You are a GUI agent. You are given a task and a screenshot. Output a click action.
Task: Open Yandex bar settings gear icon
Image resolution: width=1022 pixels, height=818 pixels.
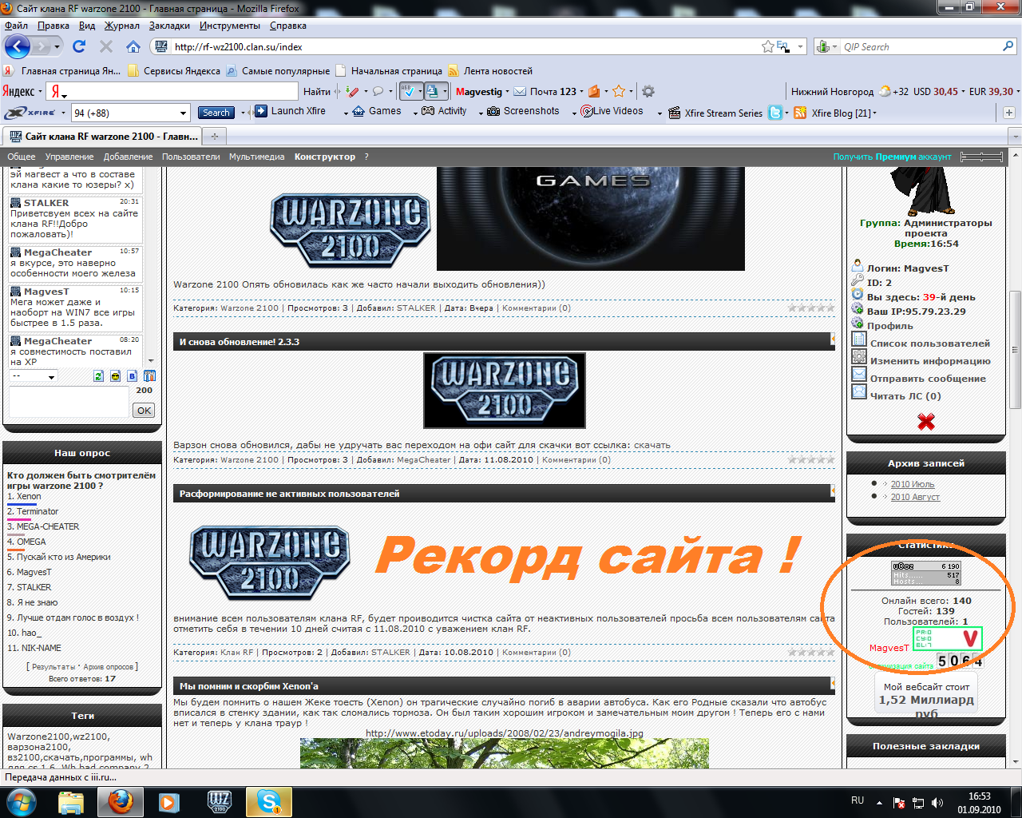click(648, 91)
